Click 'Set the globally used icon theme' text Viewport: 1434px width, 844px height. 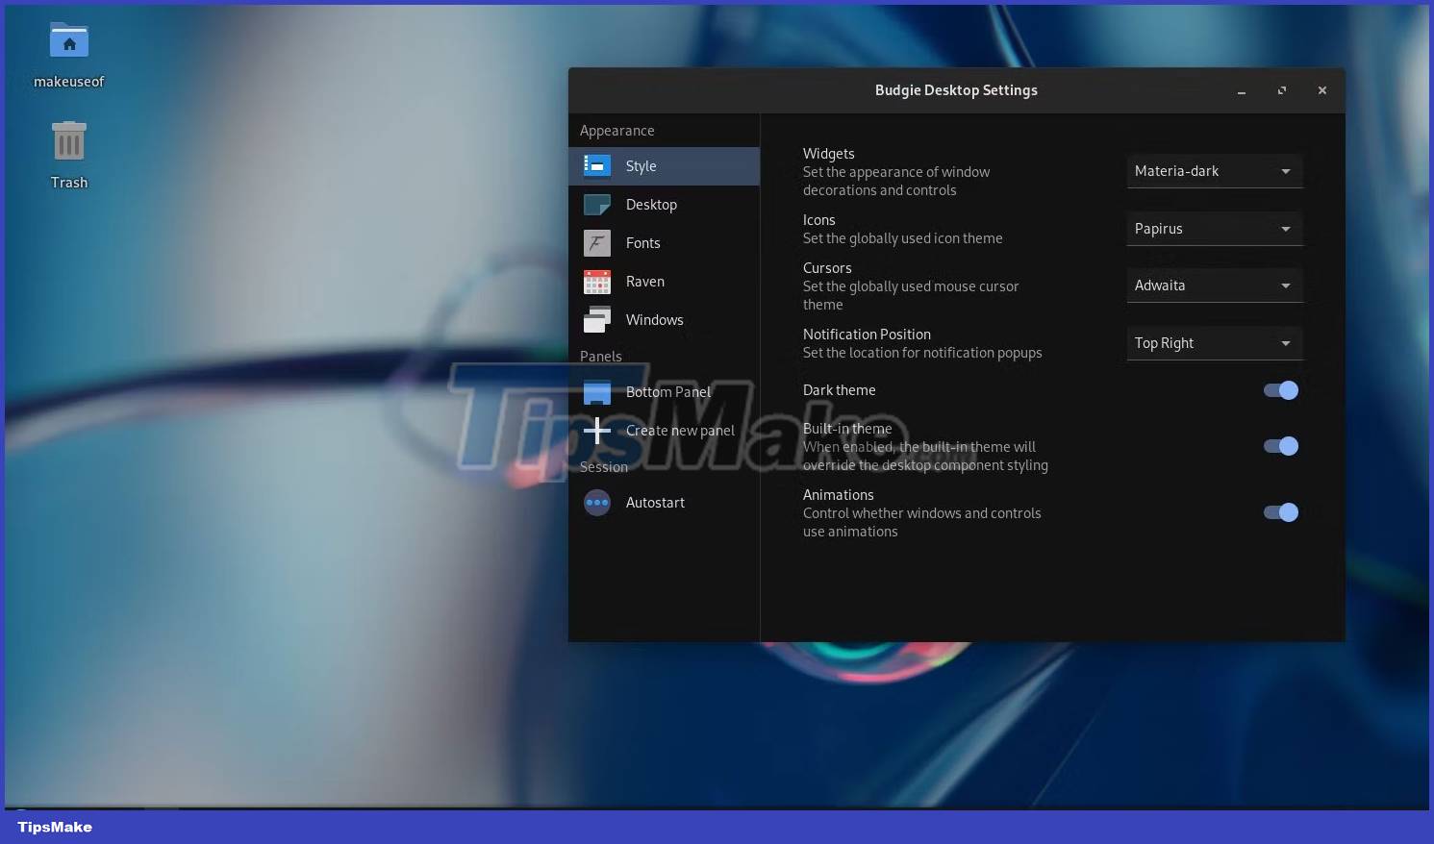pyautogui.click(x=903, y=238)
